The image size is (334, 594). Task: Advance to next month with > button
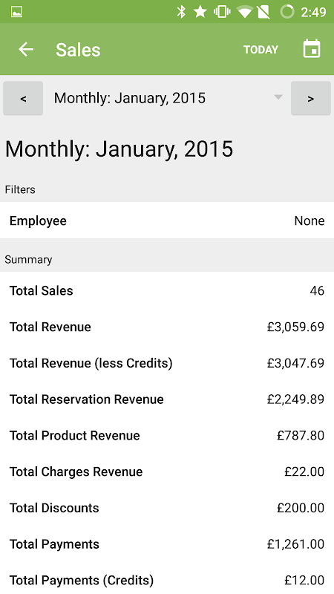310,98
